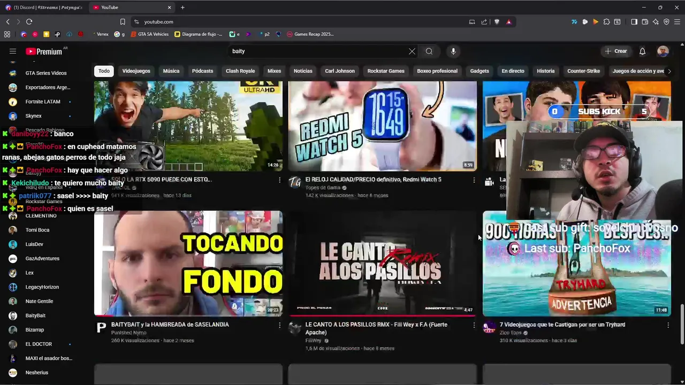Open Games Recap 2025 bookmark
The image size is (685, 385).
coord(310,34)
